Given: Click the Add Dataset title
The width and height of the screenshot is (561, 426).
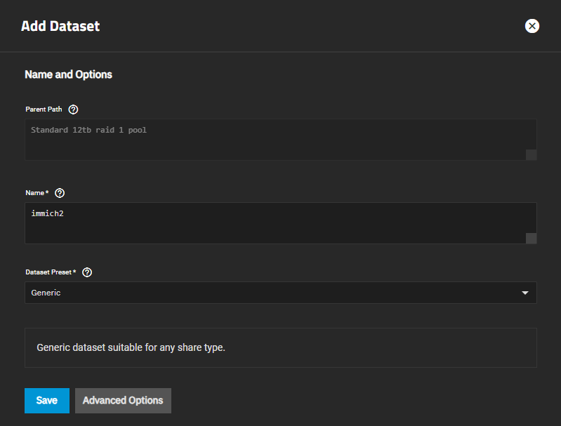Looking at the screenshot, I should pyautogui.click(x=60, y=27).
